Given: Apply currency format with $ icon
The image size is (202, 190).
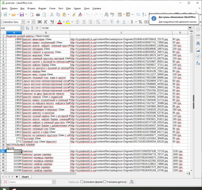Looking at the screenshot, I should [132, 22].
